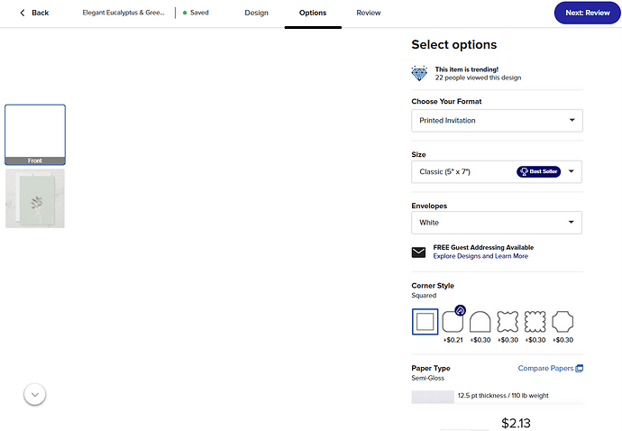Select the scalloped corner shape
Viewport: 622px width, 431px height.
point(535,322)
